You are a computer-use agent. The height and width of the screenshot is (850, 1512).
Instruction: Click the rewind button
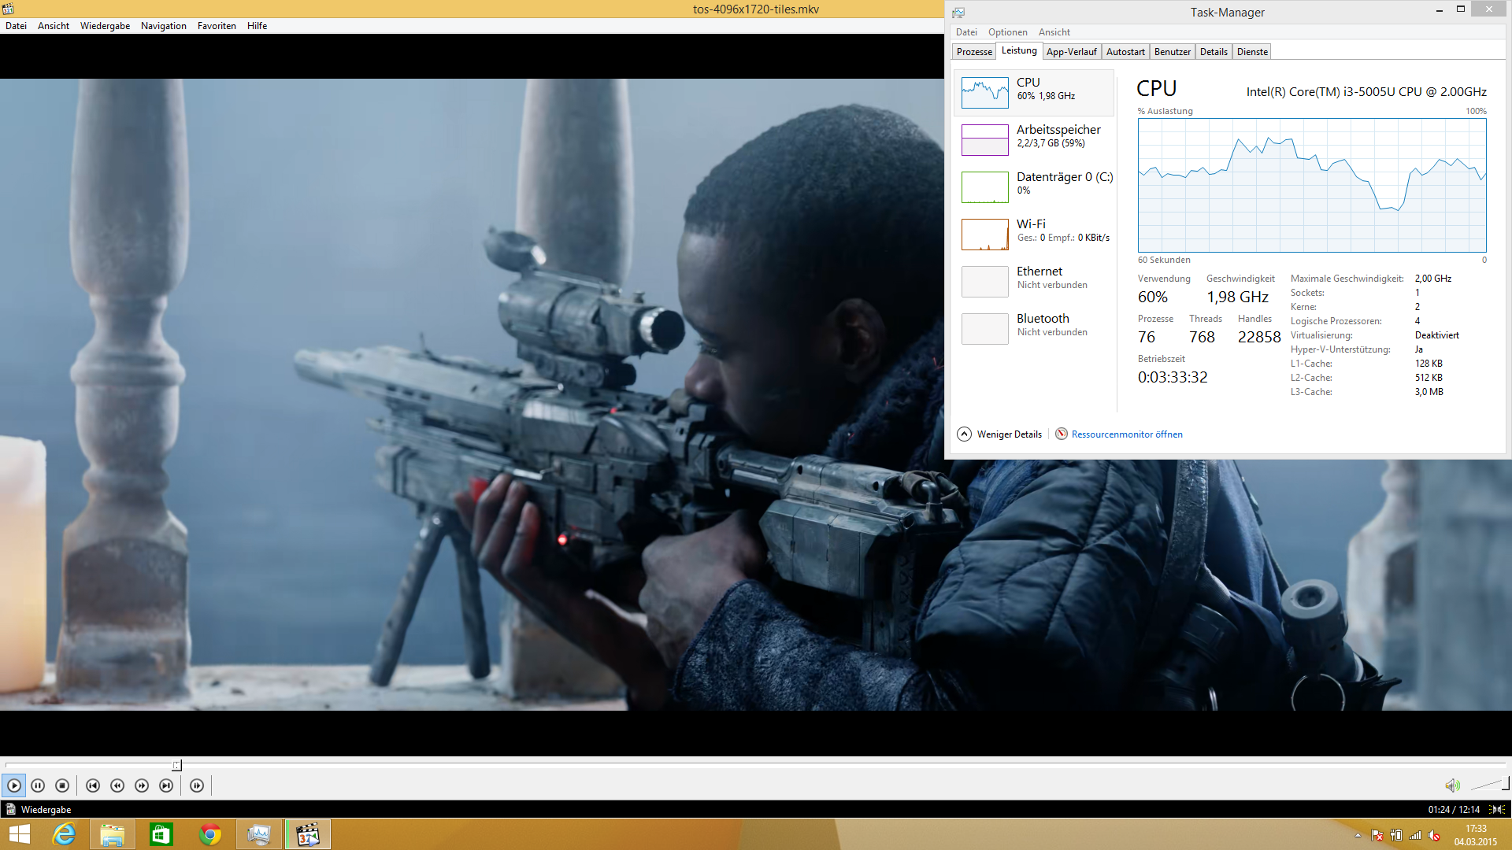tap(117, 785)
